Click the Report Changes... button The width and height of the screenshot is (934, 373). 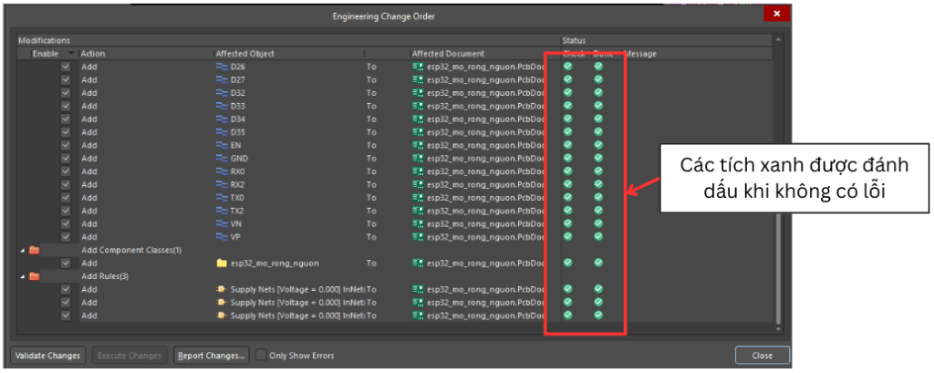pyautogui.click(x=212, y=355)
